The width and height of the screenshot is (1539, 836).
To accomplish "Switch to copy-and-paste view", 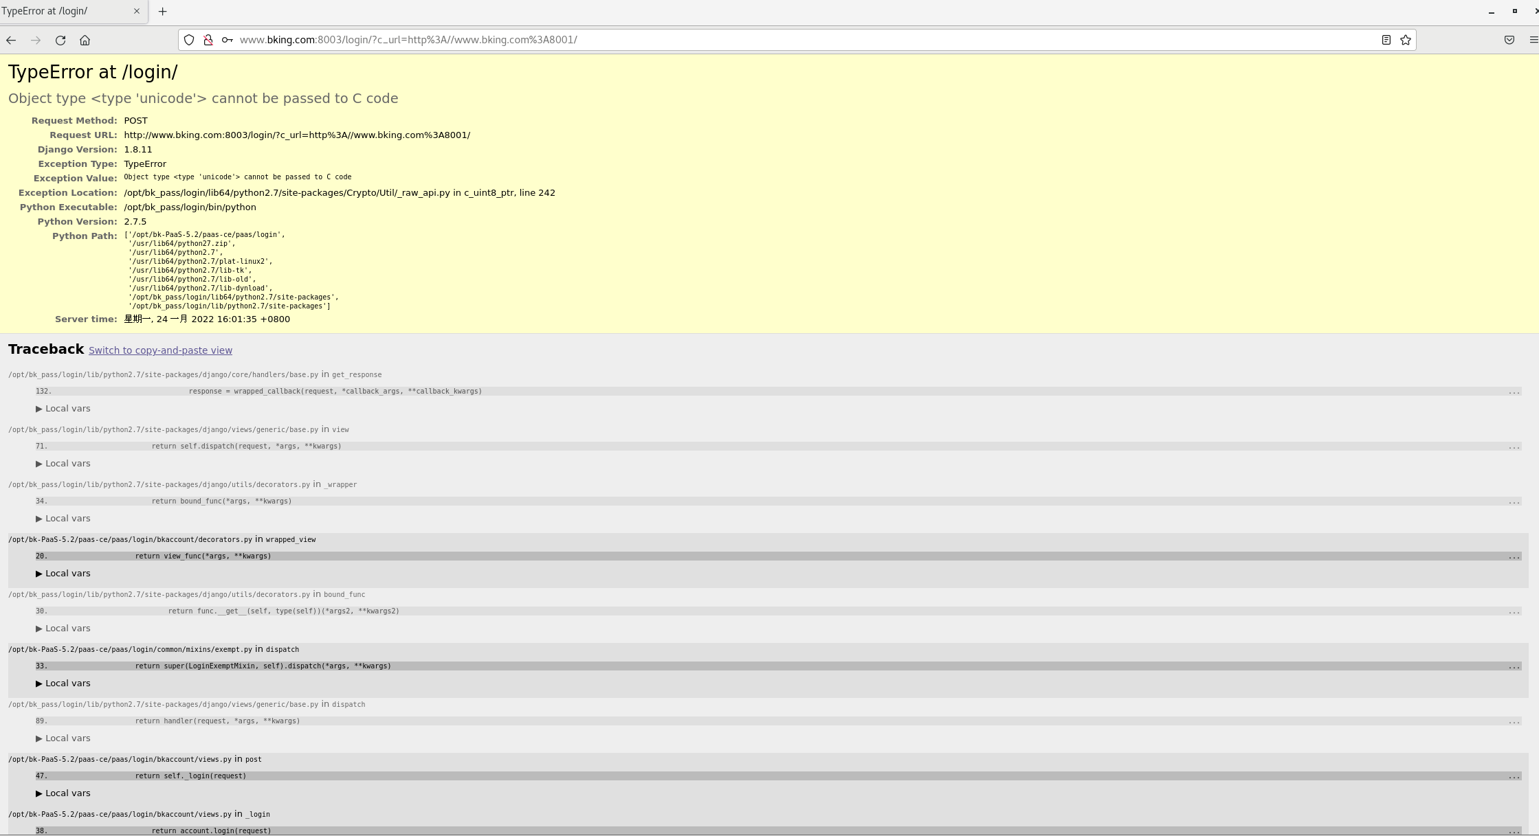I will pos(160,350).
